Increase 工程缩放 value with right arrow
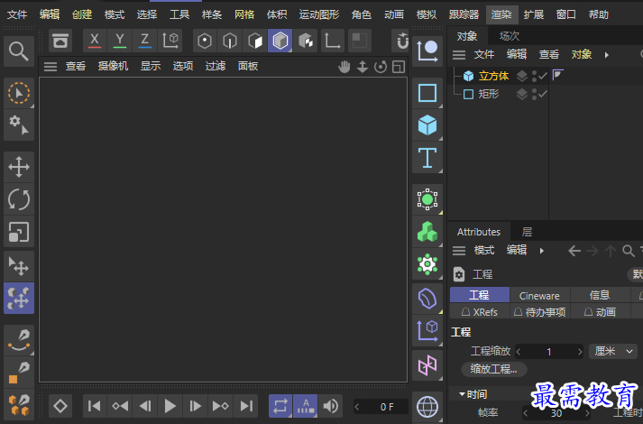Screen dimensions: 643x424 580,352
